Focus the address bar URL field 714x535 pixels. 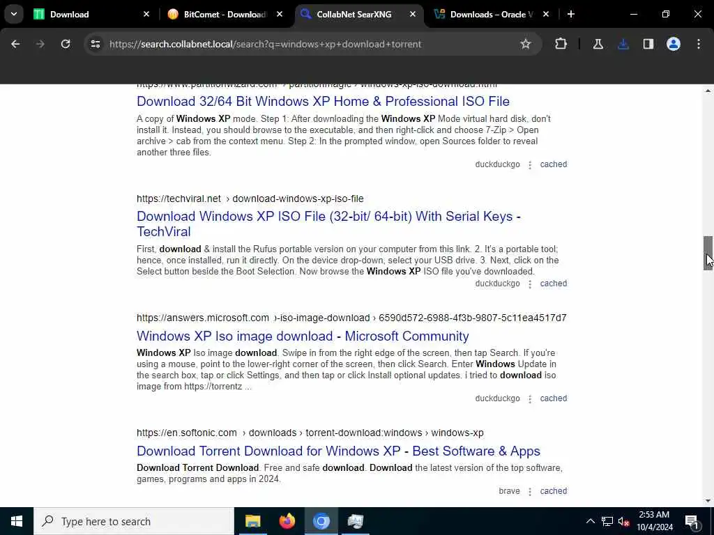(265, 44)
